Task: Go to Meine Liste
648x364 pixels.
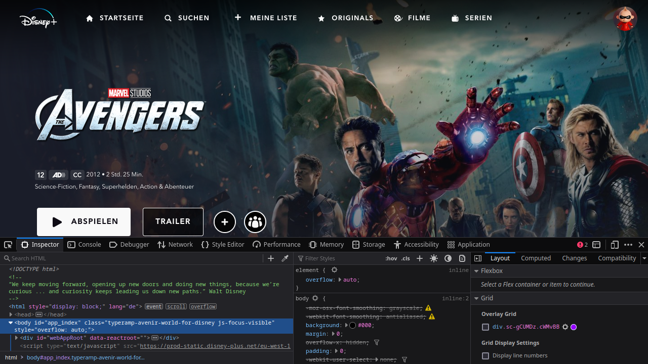Action: [x=266, y=18]
